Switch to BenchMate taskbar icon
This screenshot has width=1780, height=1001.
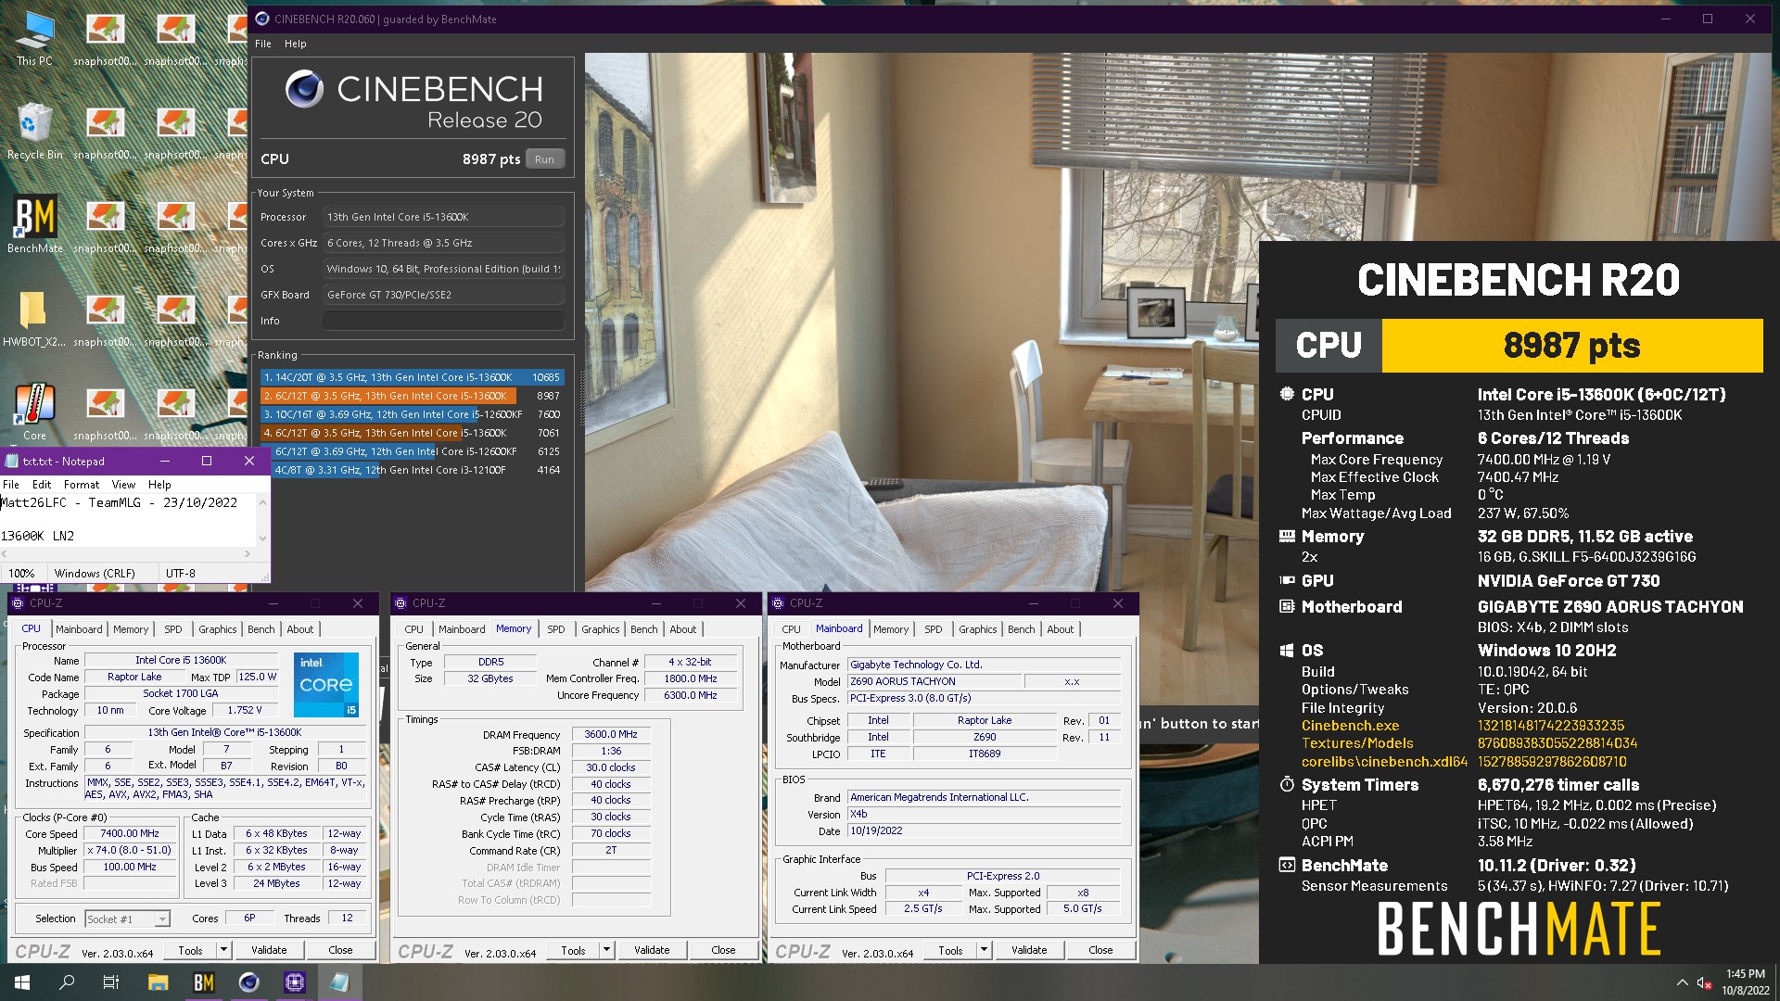[x=203, y=982]
